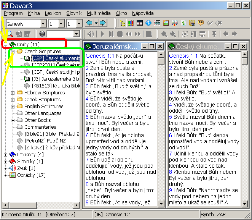Expand the Lexikony node

(x=5, y=154)
